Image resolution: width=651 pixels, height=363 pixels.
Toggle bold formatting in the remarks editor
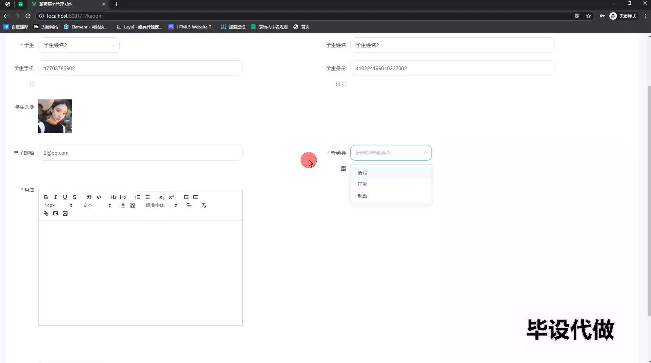[x=46, y=197]
